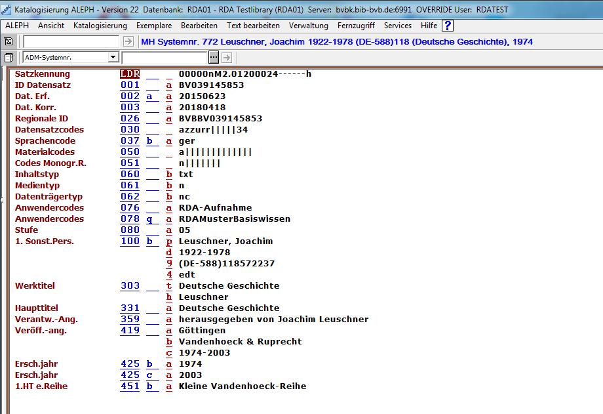Expand the ADM-Systemnr. dropdown
The height and width of the screenshot is (414, 603).
pos(113,58)
